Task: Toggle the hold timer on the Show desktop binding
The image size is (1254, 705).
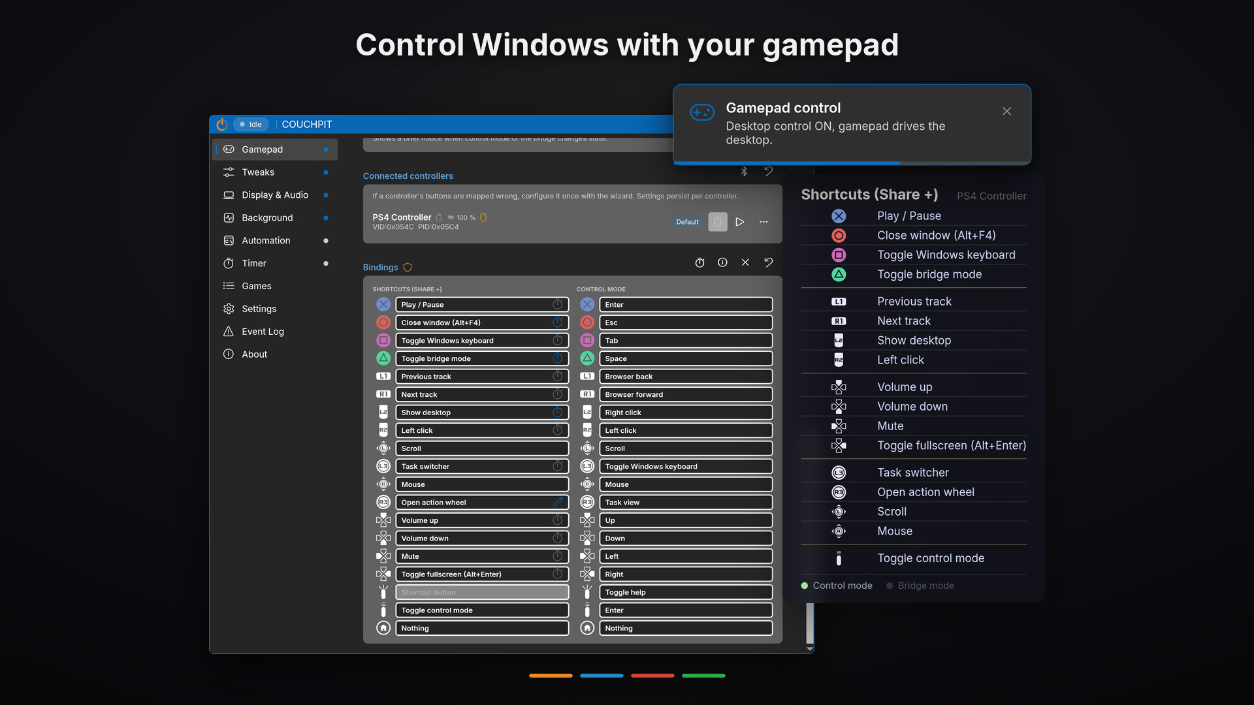Action: click(558, 413)
